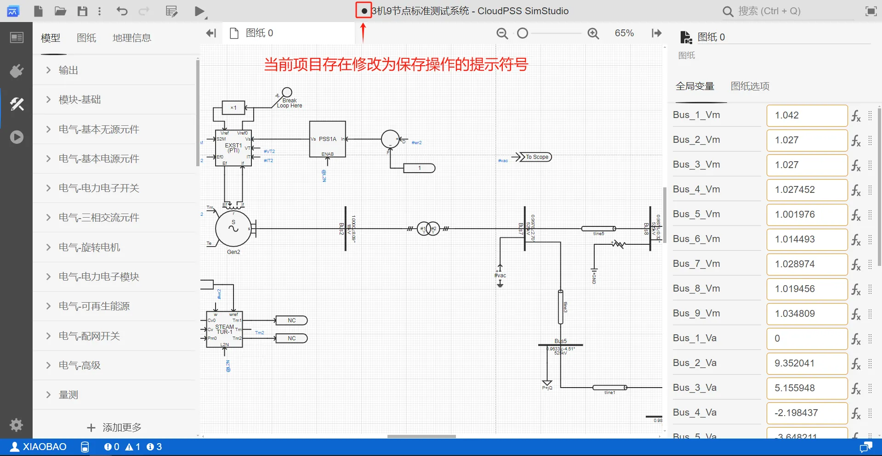Toggle formula mode for Bus_1_Vm

(x=856, y=116)
